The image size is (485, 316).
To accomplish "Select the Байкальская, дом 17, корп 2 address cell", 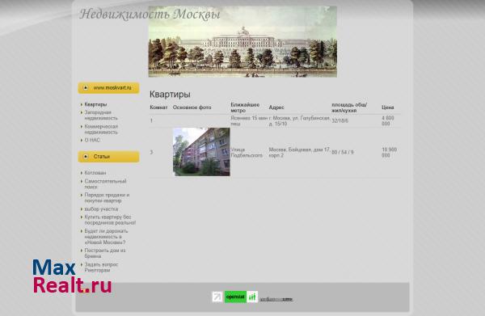I will [x=299, y=153].
